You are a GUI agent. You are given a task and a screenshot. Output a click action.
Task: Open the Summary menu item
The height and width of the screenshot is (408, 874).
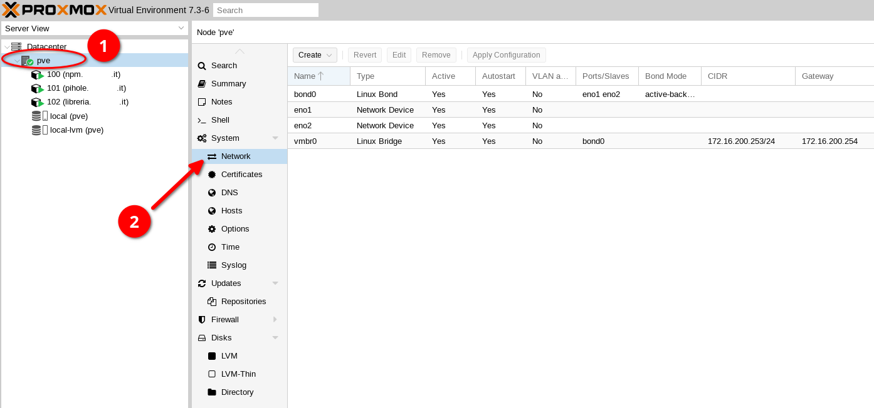tap(240, 84)
